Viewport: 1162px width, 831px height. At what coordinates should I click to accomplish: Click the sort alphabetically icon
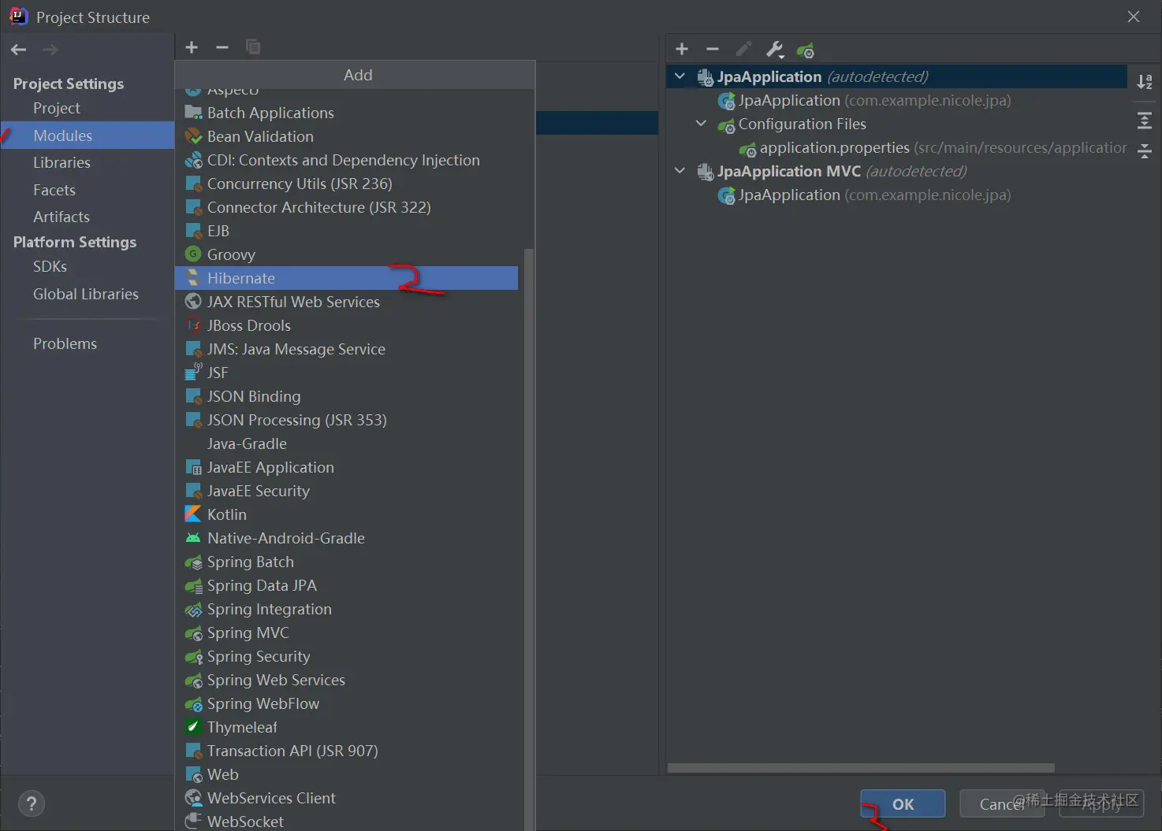[x=1145, y=81]
